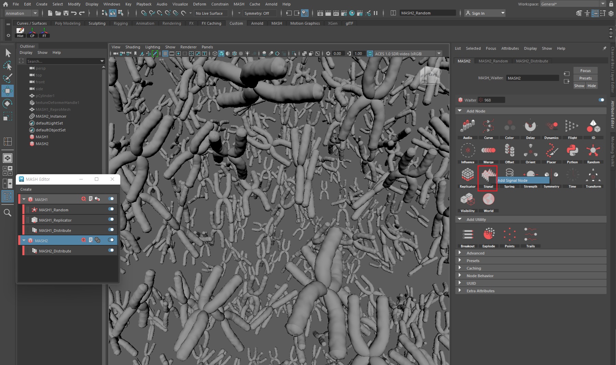
Task: Click the Presets button
Action: coord(585,78)
